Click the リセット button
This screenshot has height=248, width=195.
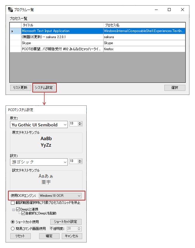click(x=20, y=236)
